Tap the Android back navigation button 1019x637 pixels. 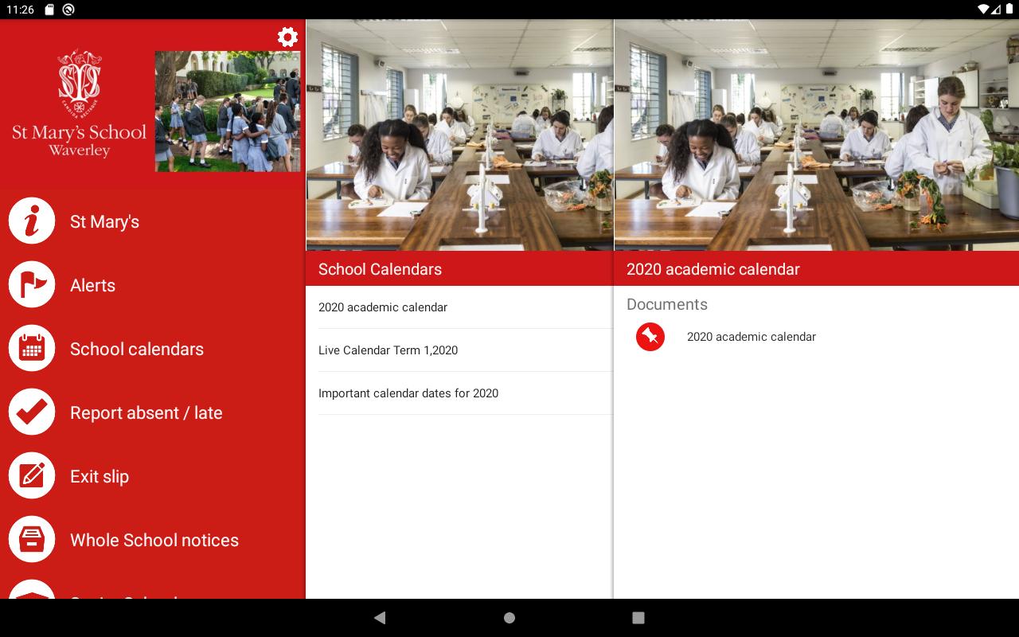[380, 618]
